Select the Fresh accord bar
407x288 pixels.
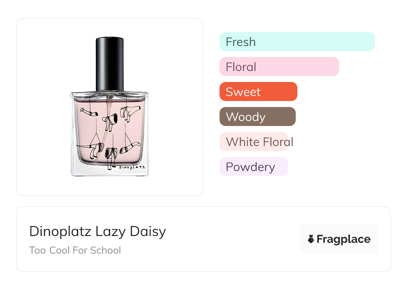point(297,42)
